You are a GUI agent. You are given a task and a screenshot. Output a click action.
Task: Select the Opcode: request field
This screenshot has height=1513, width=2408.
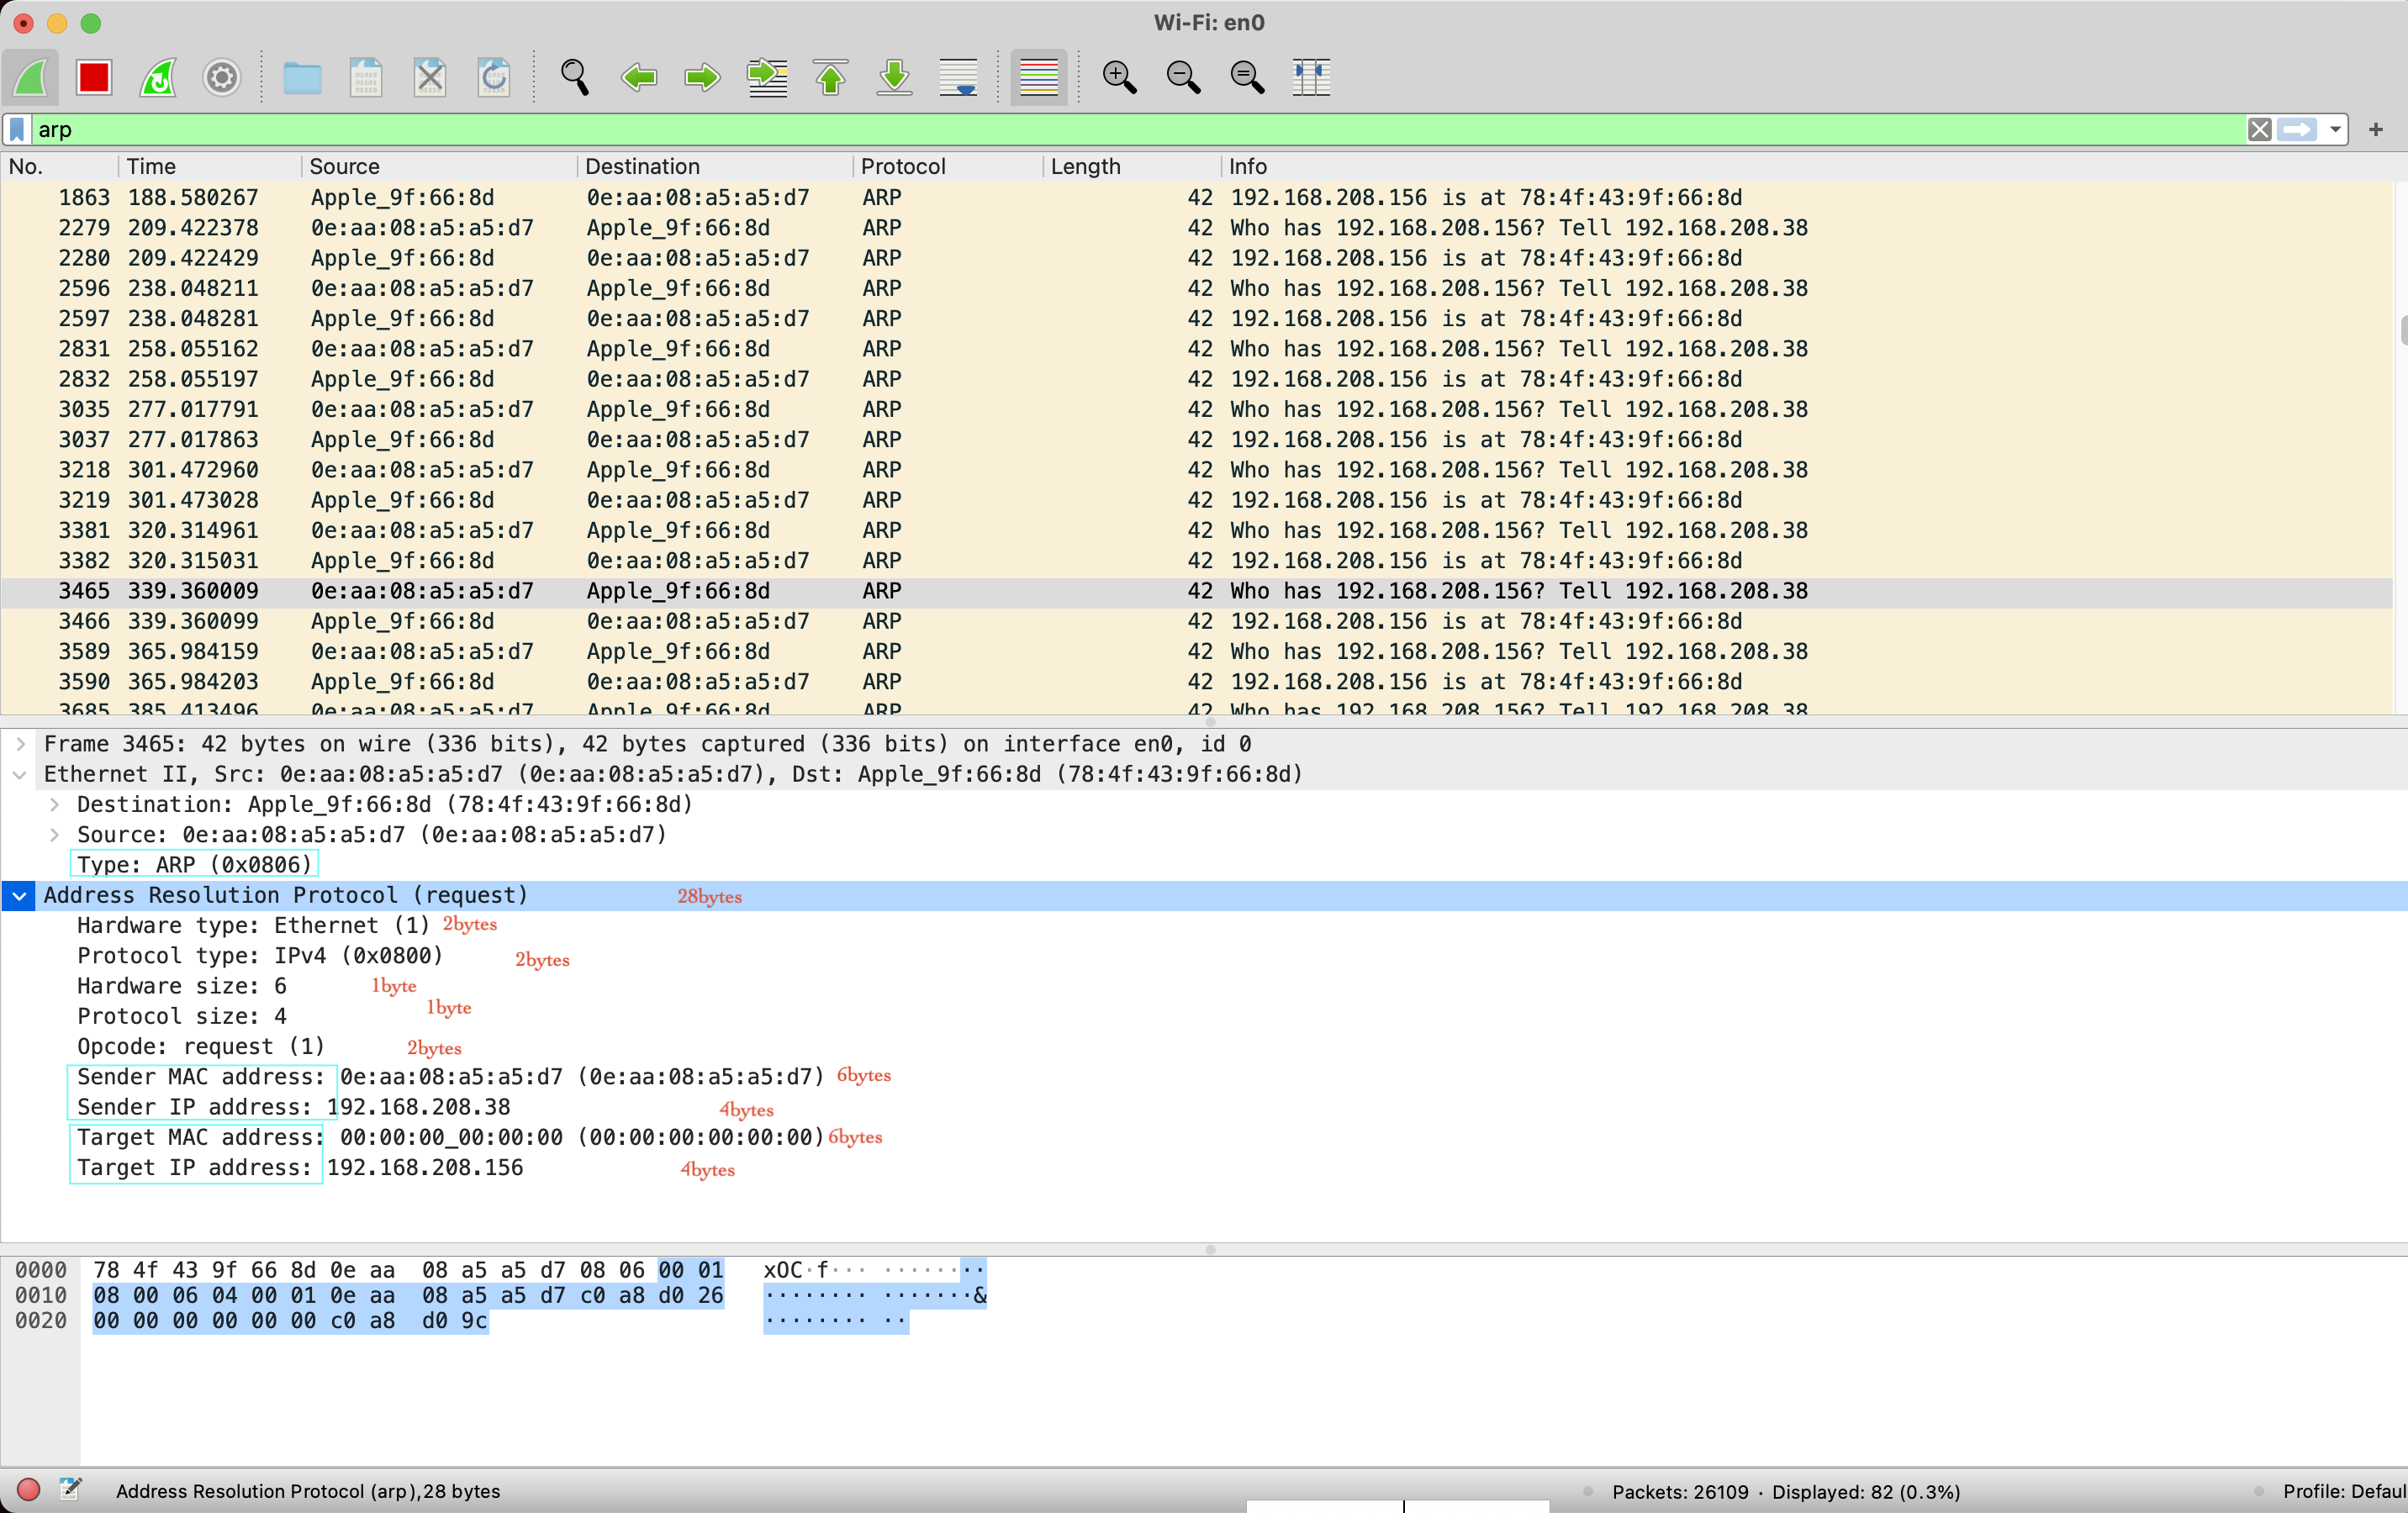(201, 1046)
